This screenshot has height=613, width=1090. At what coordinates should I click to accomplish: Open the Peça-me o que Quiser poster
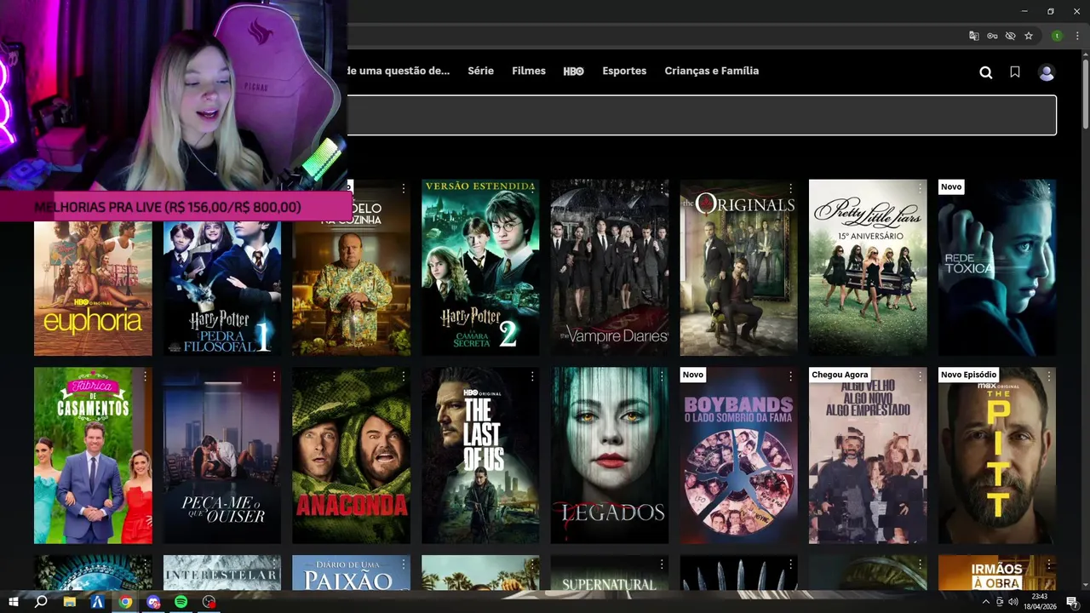pyautogui.click(x=222, y=455)
